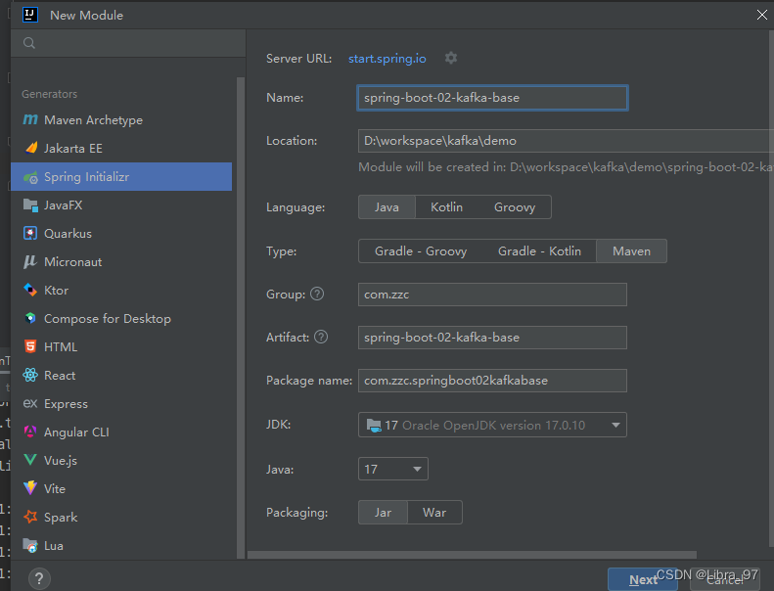Open Server URL settings gear

451,58
